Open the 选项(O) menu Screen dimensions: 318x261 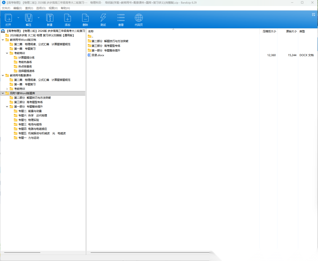pos(41,8)
